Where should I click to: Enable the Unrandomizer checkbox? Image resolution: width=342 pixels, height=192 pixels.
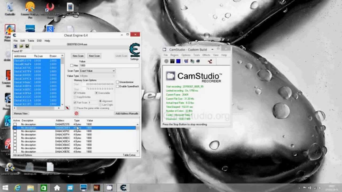tap(118, 82)
